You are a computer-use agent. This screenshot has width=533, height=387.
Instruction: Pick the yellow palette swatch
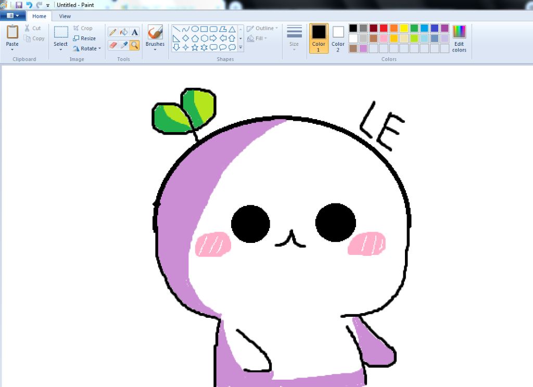[x=404, y=28]
